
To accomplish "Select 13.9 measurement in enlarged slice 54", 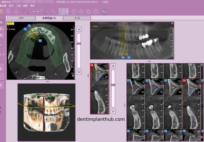I will [x=104, y=79].
